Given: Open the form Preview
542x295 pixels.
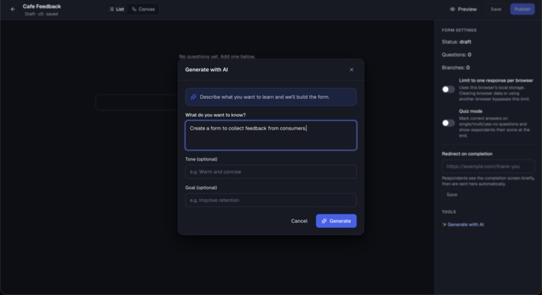Looking at the screenshot, I should coord(463,9).
